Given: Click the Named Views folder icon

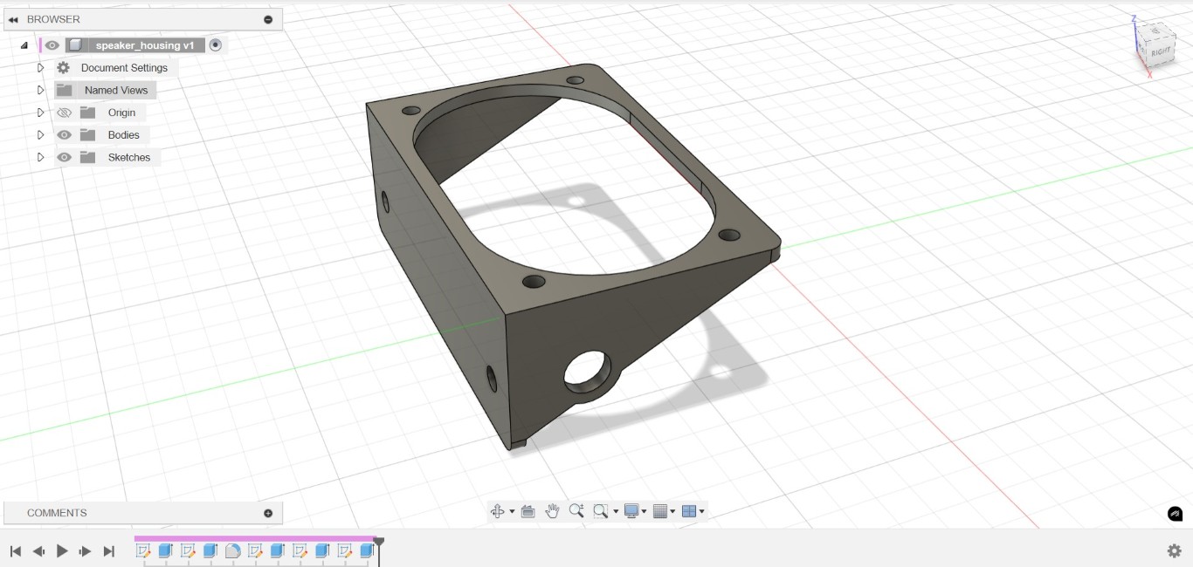Looking at the screenshot, I should coord(65,90).
